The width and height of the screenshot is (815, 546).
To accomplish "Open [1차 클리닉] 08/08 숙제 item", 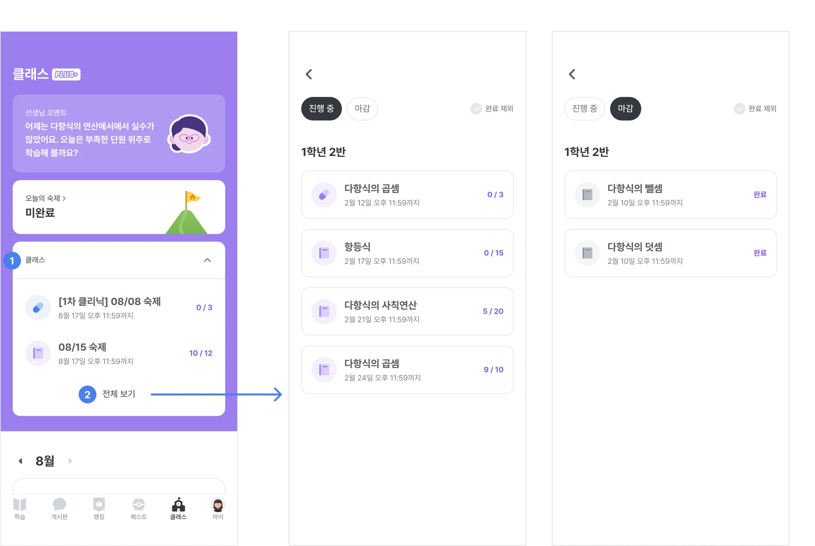I will pyautogui.click(x=119, y=308).
